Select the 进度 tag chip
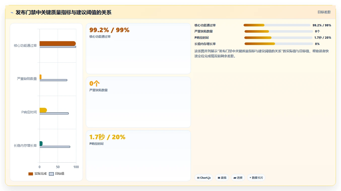Image resolution: width=341 pixels, height=191 pixels. click(x=238, y=178)
